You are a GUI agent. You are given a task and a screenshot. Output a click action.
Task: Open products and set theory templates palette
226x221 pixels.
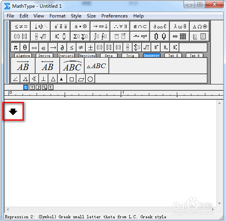tap(160, 36)
